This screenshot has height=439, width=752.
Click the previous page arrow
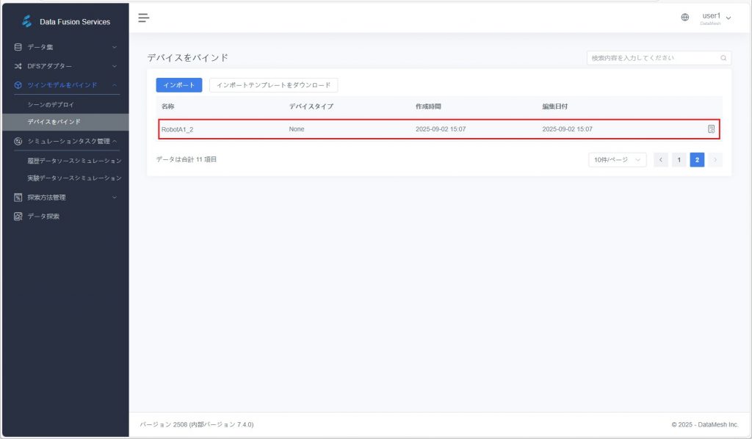[661, 160]
